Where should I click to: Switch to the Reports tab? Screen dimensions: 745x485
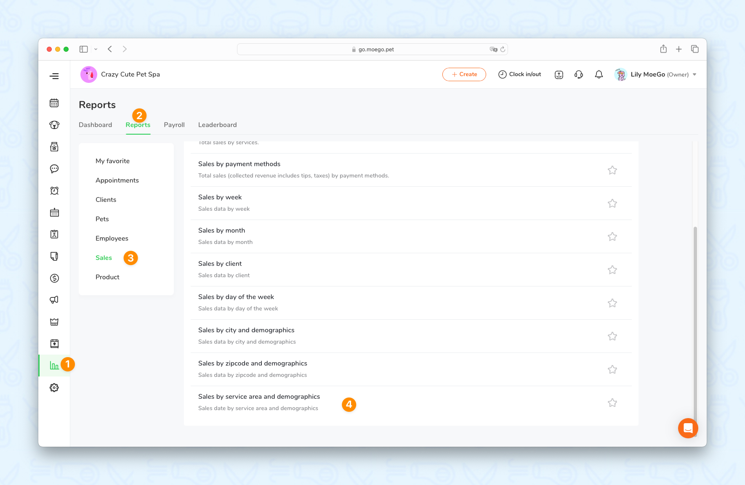coord(138,125)
